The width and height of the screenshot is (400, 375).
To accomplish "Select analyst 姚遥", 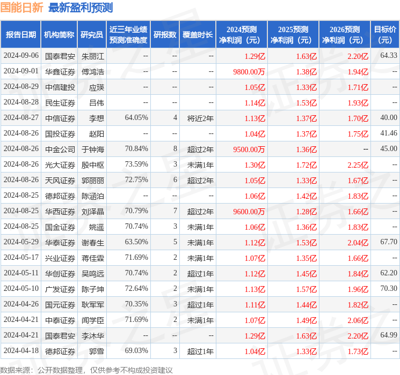I will (97, 227).
